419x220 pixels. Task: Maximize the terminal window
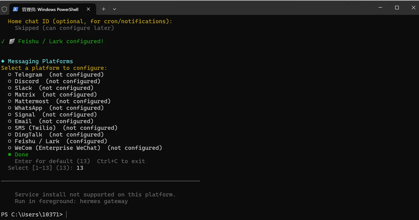[x=397, y=8]
